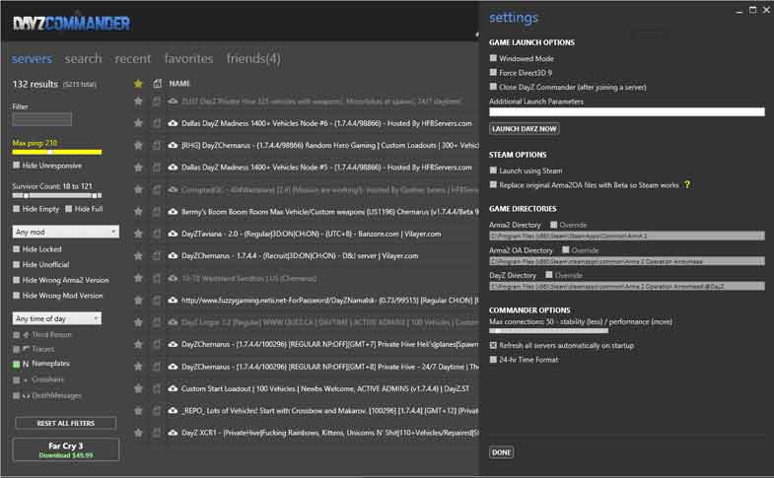Star the Custom Start Loadout DayZ.ST server
774x478 pixels.
click(138, 388)
